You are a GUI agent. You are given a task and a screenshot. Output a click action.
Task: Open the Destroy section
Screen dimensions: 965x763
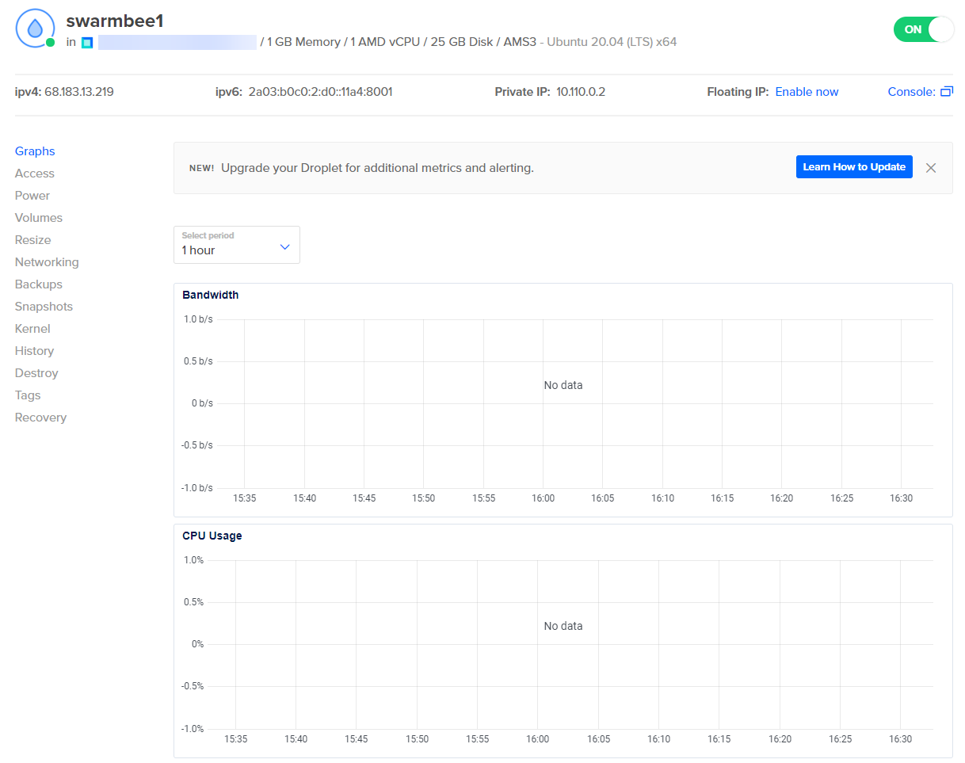[36, 373]
